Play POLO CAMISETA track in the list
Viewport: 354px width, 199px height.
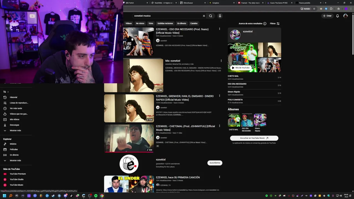pos(254,101)
